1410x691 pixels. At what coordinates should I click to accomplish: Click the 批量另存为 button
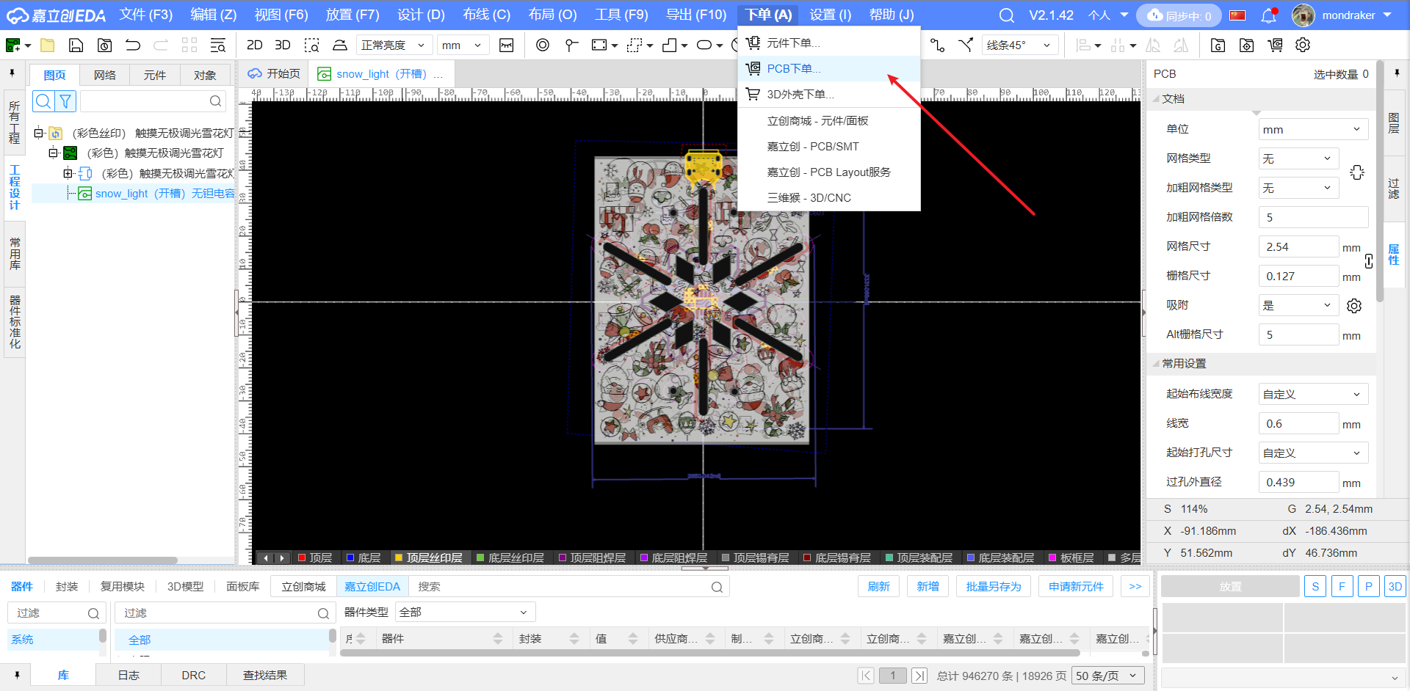(x=993, y=587)
